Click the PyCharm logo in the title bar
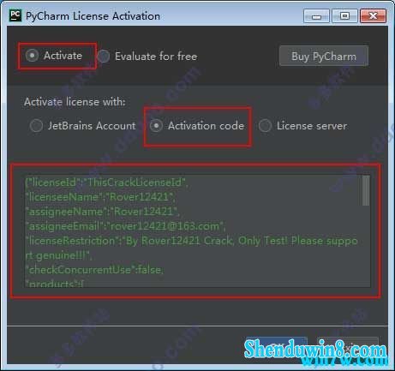This screenshot has height=371, width=395. [x=15, y=15]
